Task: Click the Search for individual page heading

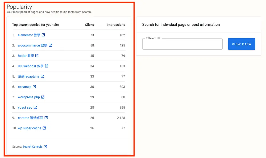Action: tap(181, 24)
